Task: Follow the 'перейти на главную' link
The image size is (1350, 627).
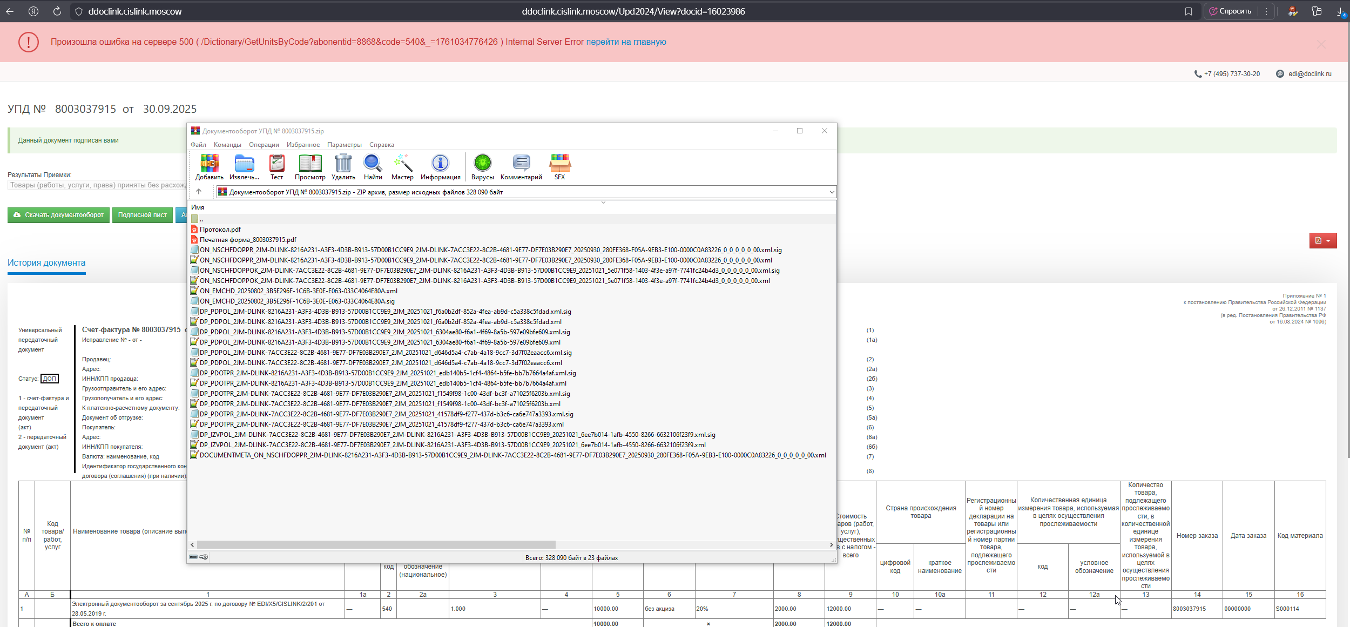Action: (x=626, y=42)
